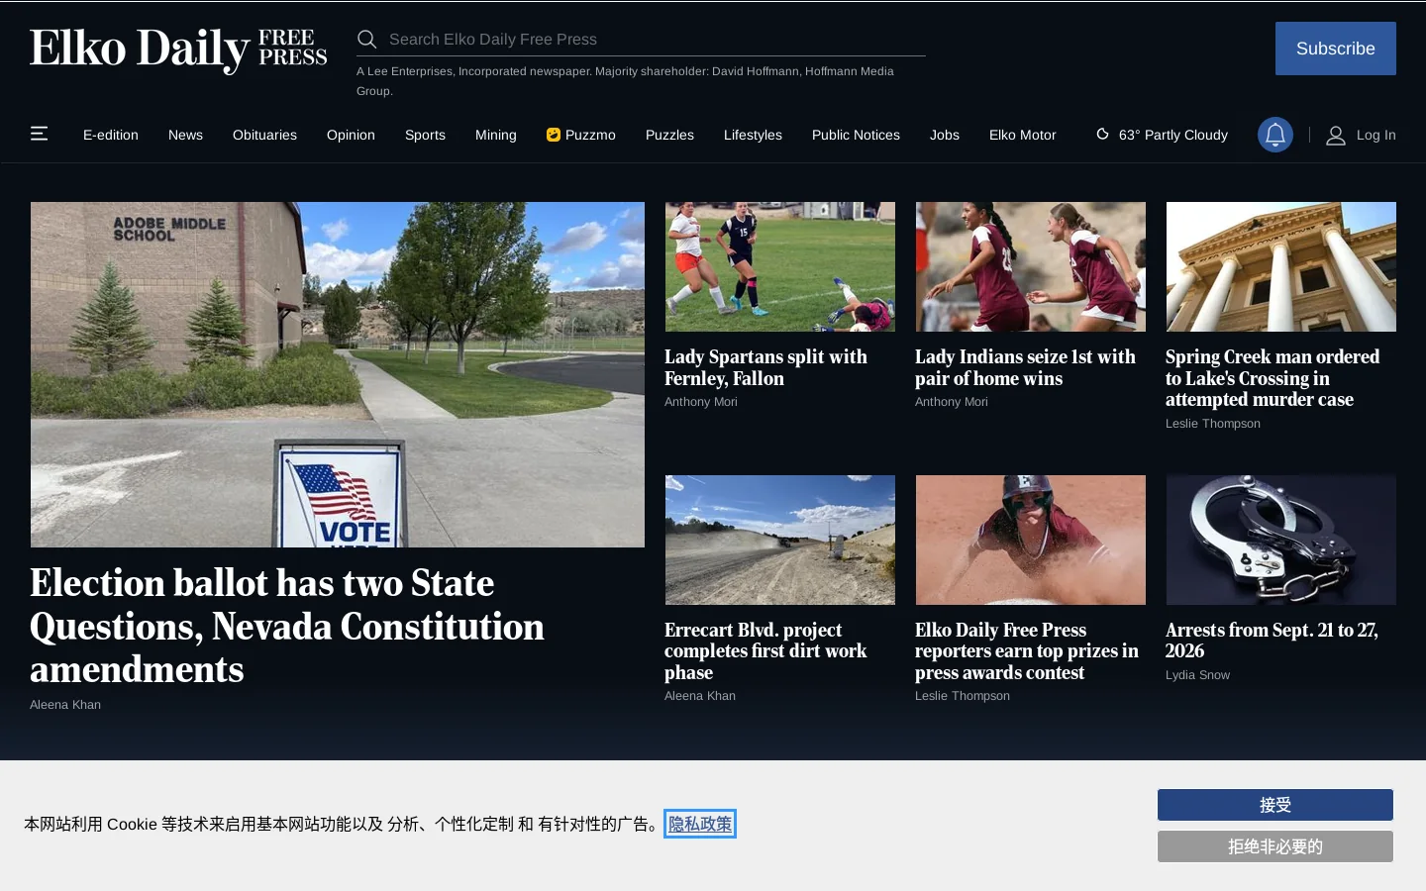The image size is (1426, 891).
Task: Click author Lydia Snow
Action: (1197, 675)
